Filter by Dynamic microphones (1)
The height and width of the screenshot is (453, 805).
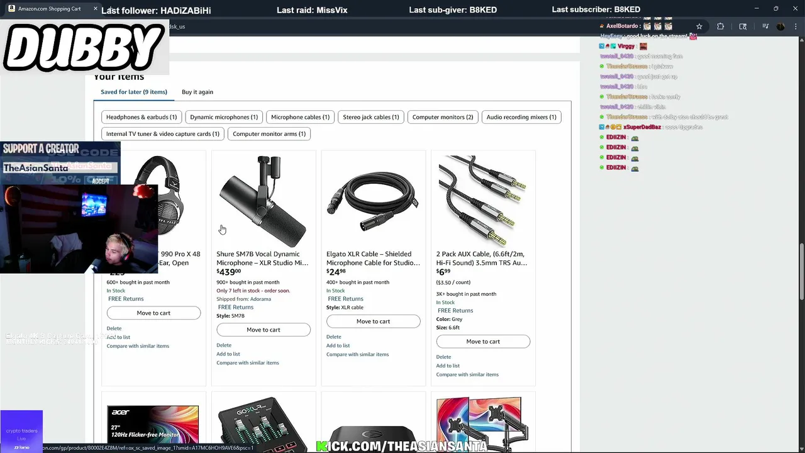(224, 117)
